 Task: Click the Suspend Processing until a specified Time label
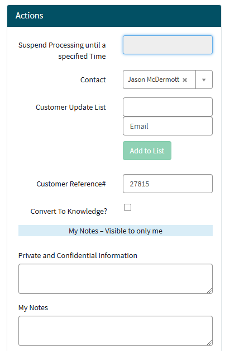[x=62, y=50]
